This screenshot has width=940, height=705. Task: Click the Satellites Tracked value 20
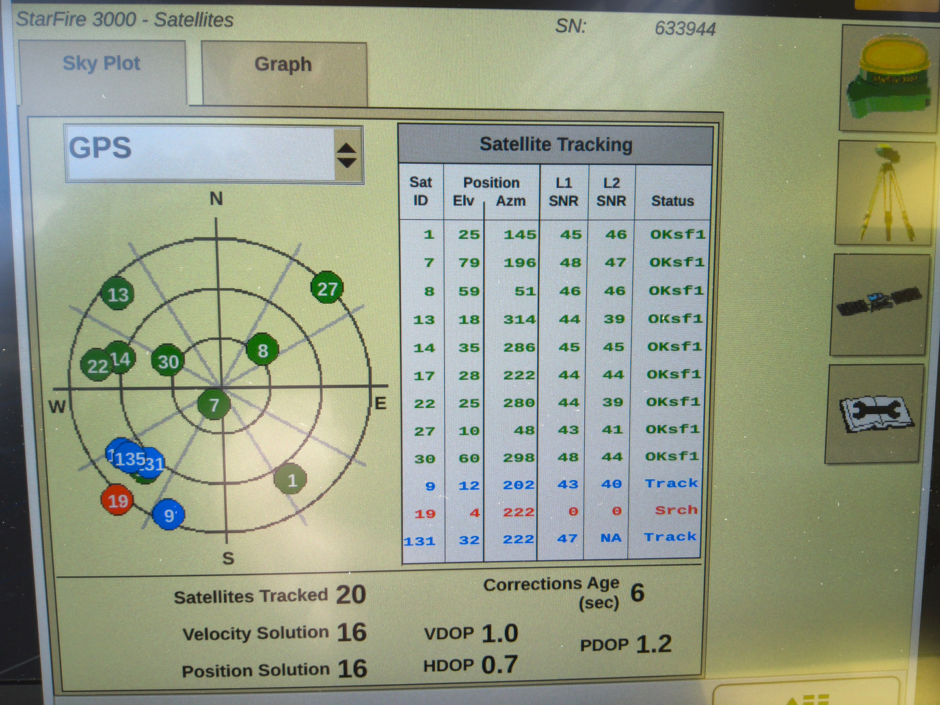click(351, 594)
